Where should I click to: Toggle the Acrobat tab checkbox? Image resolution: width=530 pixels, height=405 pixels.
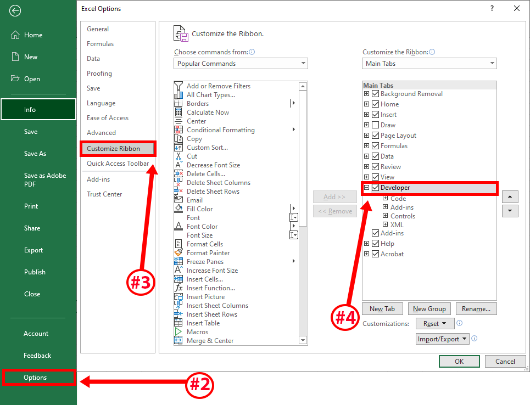(375, 254)
